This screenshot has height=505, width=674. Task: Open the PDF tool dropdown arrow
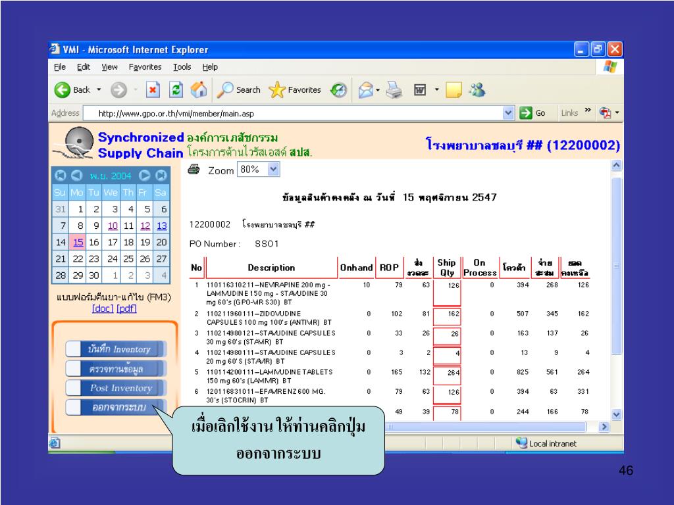point(617,113)
